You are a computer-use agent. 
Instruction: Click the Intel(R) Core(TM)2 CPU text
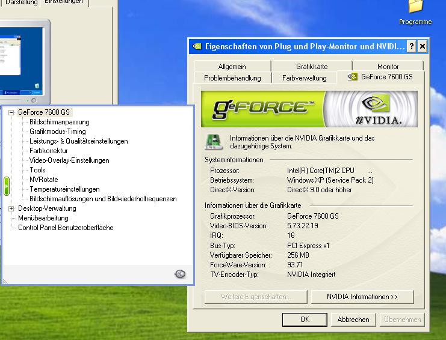coord(321,171)
